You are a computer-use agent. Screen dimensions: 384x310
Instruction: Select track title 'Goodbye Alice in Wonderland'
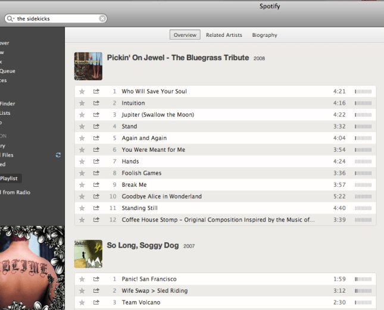coord(161,196)
